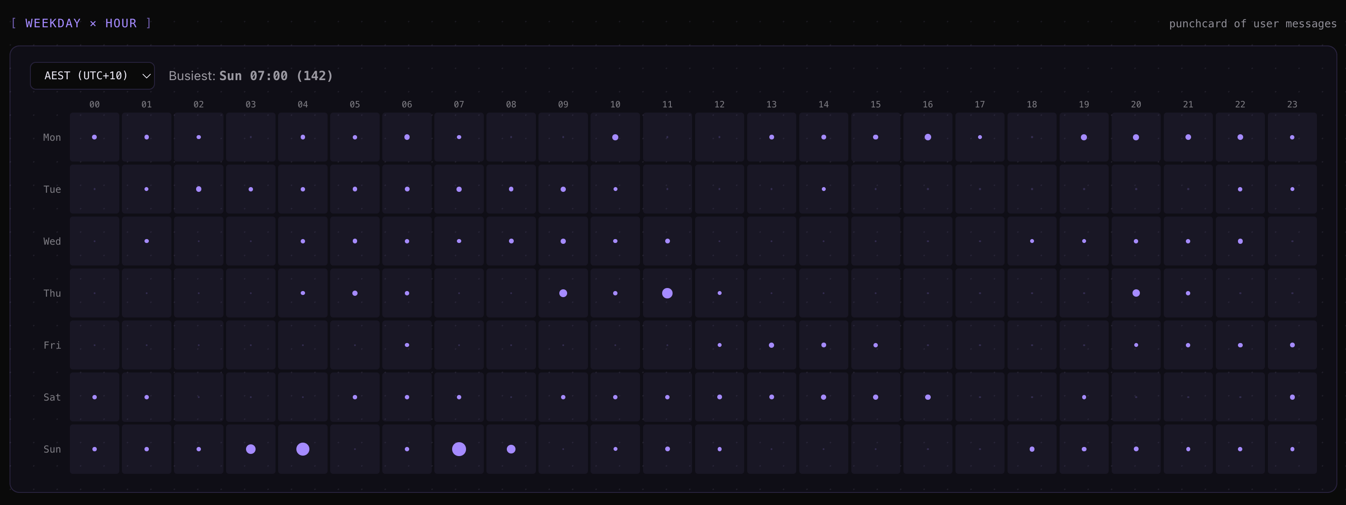Click the dot at Mon 10
Screen dimensions: 1346x505
[x=615, y=137]
